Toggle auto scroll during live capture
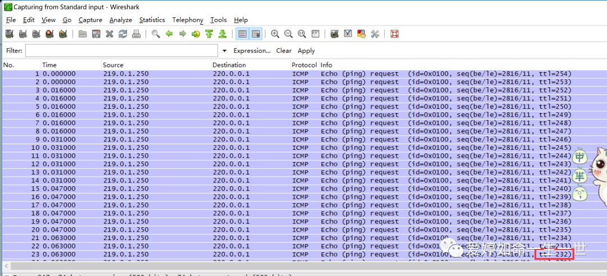 pos(256,34)
